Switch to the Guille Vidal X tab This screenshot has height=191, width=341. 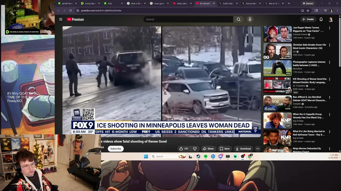[228, 3]
